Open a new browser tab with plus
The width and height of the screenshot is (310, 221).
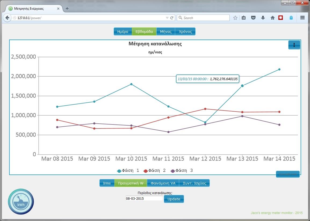click(x=67, y=9)
